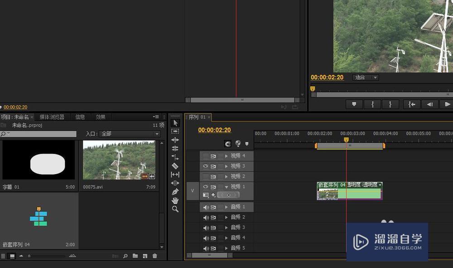Open the 入口 全部 dropdown
The image size is (453, 268).
pyautogui.click(x=130, y=134)
